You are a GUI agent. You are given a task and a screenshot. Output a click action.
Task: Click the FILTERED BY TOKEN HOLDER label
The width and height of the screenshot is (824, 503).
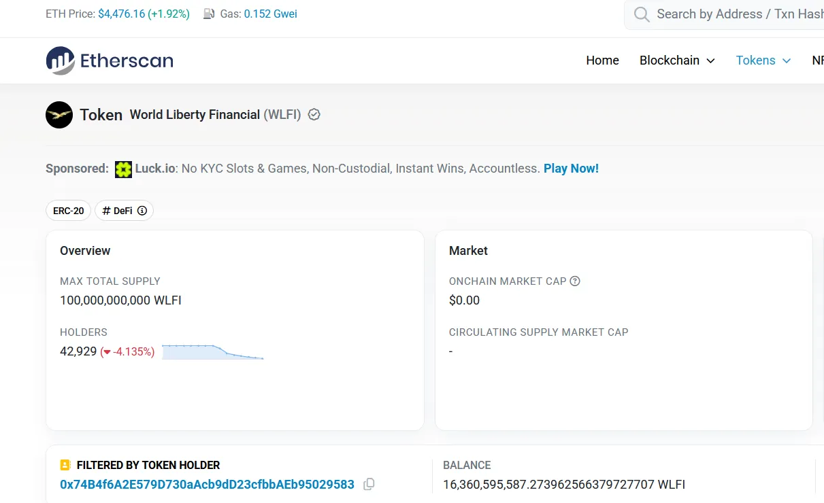point(148,466)
